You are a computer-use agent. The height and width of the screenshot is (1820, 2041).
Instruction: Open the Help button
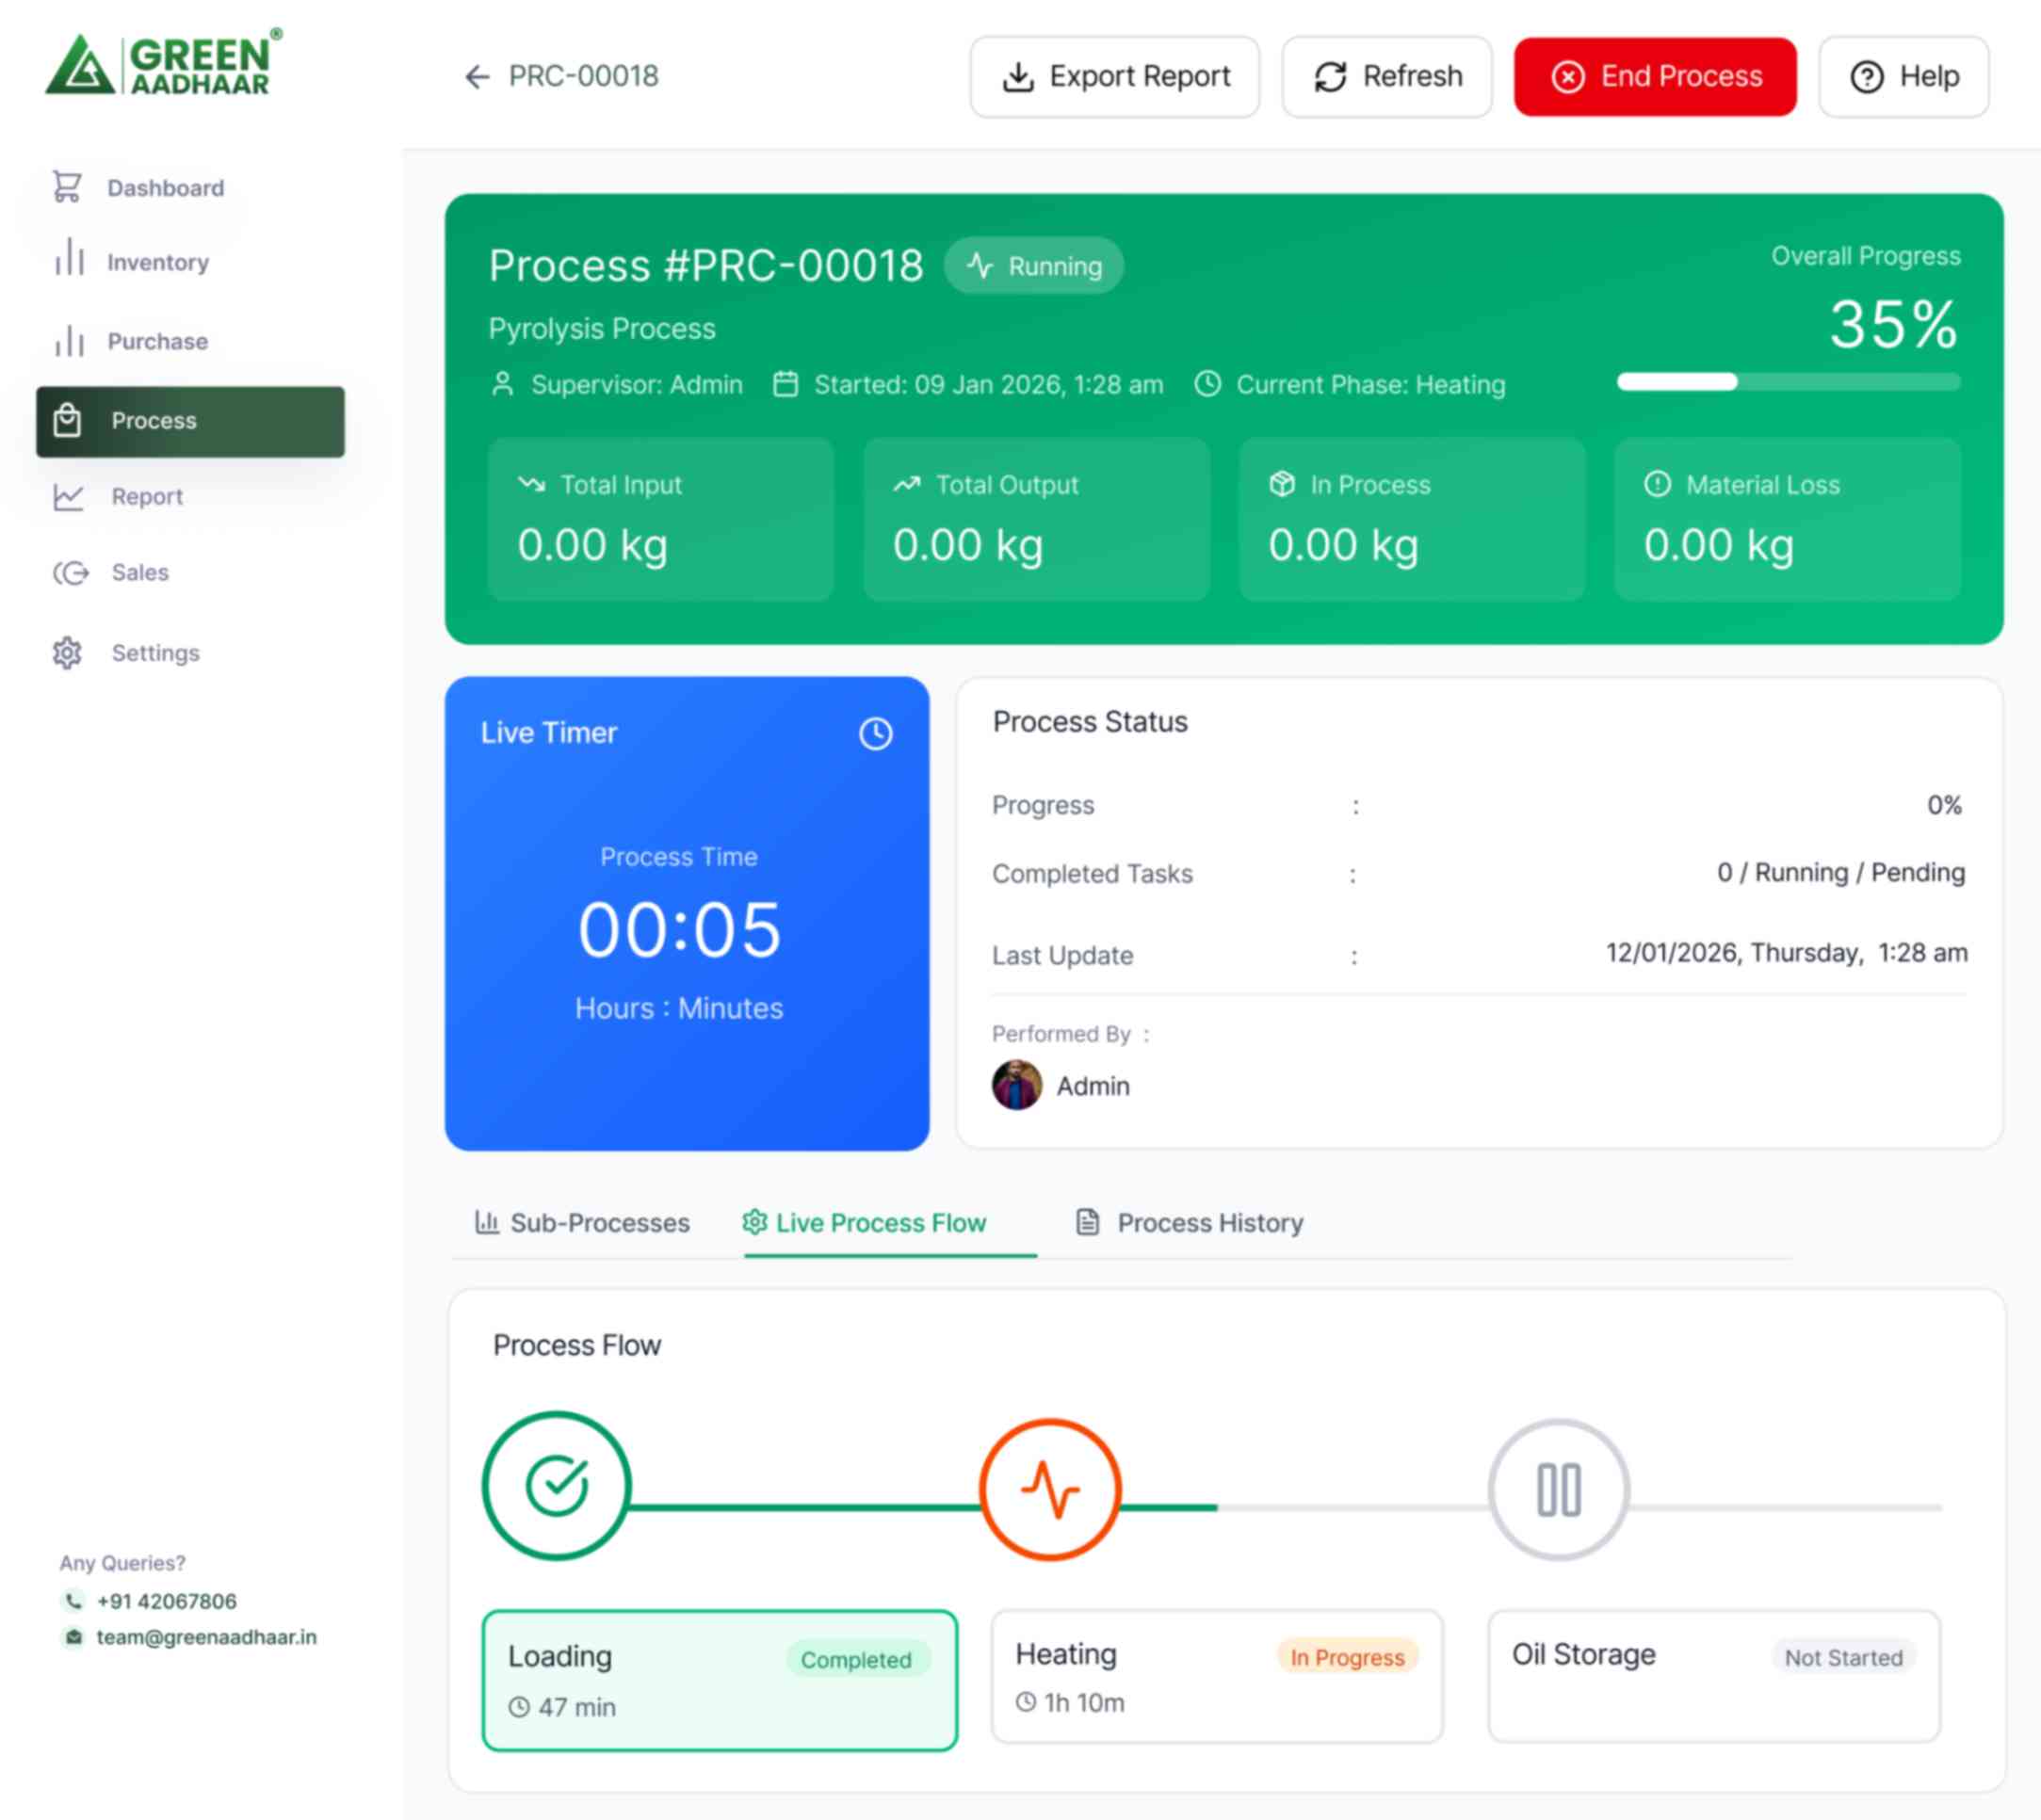pyautogui.click(x=1903, y=77)
